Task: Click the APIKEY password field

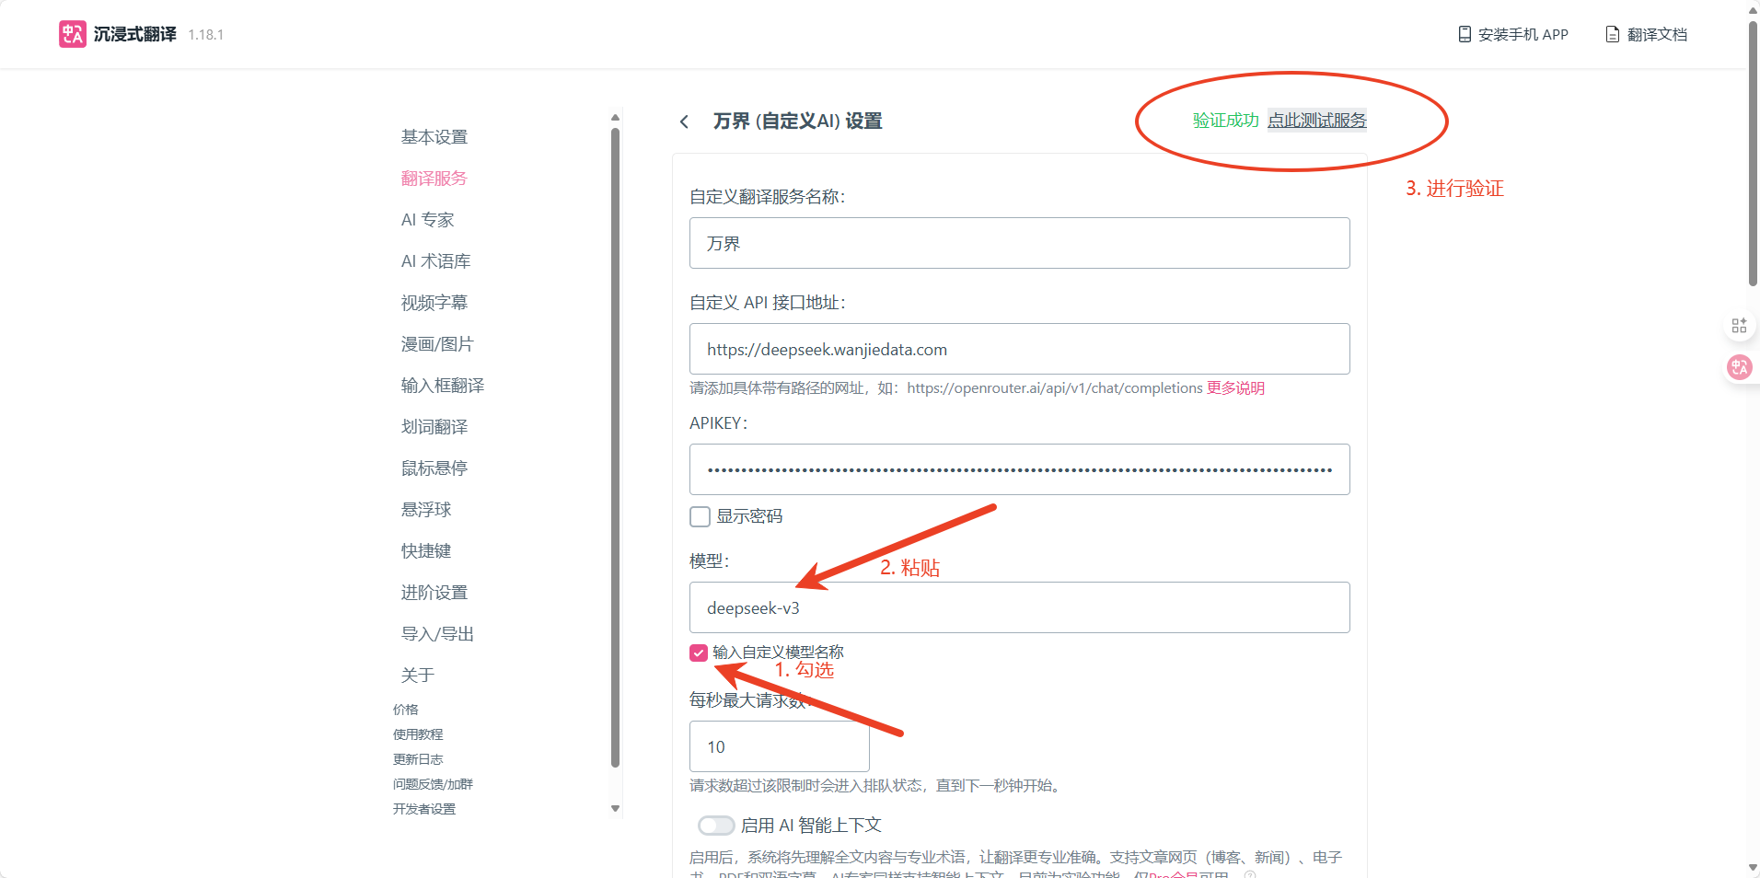Action: (1020, 469)
